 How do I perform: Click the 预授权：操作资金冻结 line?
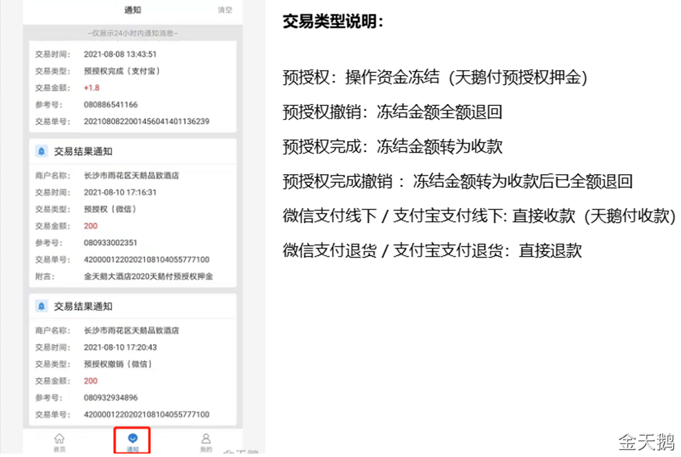pos(434,78)
